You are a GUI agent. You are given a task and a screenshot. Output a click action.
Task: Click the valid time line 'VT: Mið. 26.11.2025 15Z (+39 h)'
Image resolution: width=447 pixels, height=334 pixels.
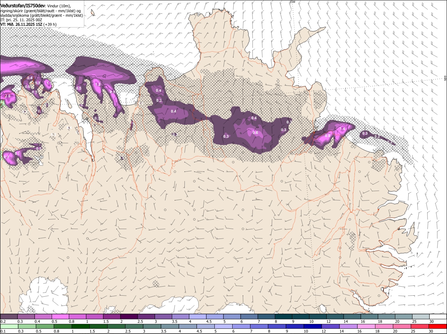[28, 24]
